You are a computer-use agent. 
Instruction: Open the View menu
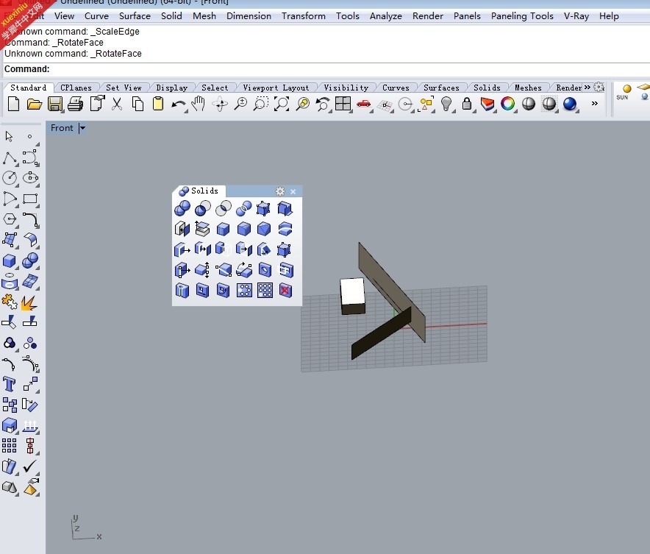point(64,16)
